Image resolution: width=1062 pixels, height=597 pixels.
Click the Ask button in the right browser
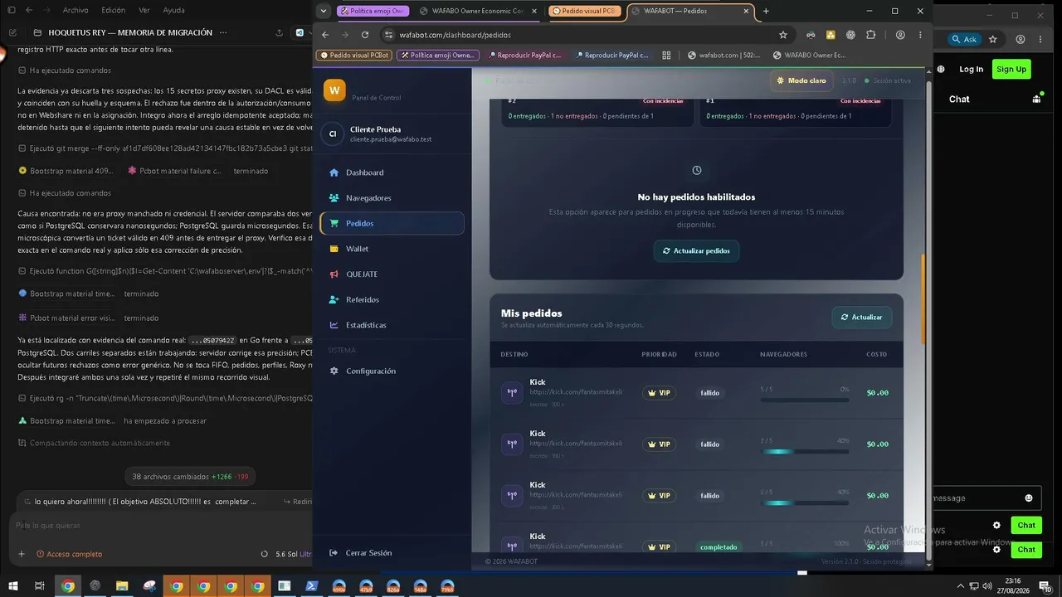pos(964,39)
